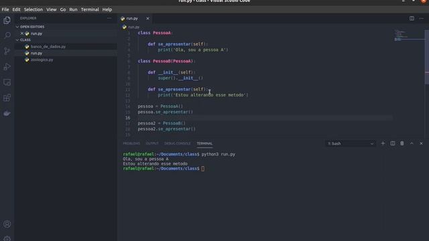429x241 pixels.
Task: Click 'Estou alterando esse metodo' terminal output
Action: (x=155, y=163)
